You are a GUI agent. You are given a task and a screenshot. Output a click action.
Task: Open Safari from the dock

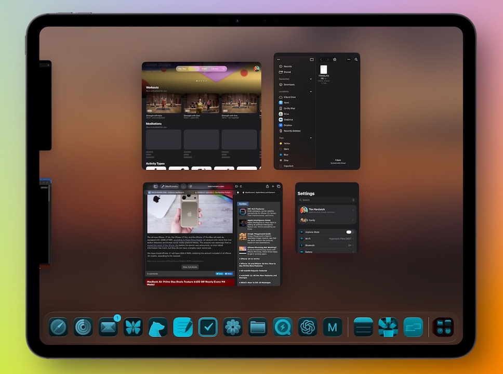(x=58, y=327)
